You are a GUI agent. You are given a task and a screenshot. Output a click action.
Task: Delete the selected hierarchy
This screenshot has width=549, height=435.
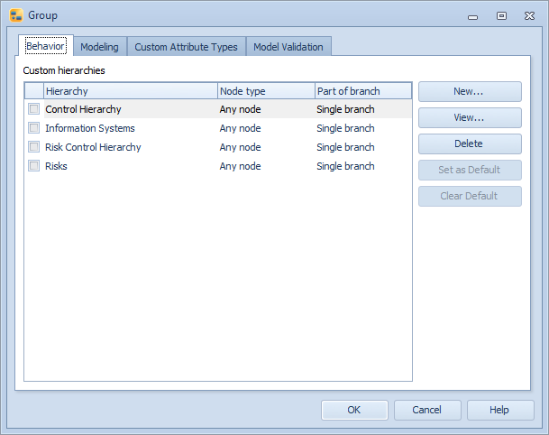click(x=469, y=143)
